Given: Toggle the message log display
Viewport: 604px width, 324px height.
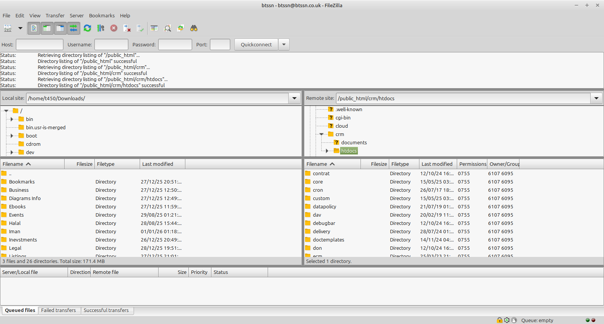Looking at the screenshot, I should (34, 28).
